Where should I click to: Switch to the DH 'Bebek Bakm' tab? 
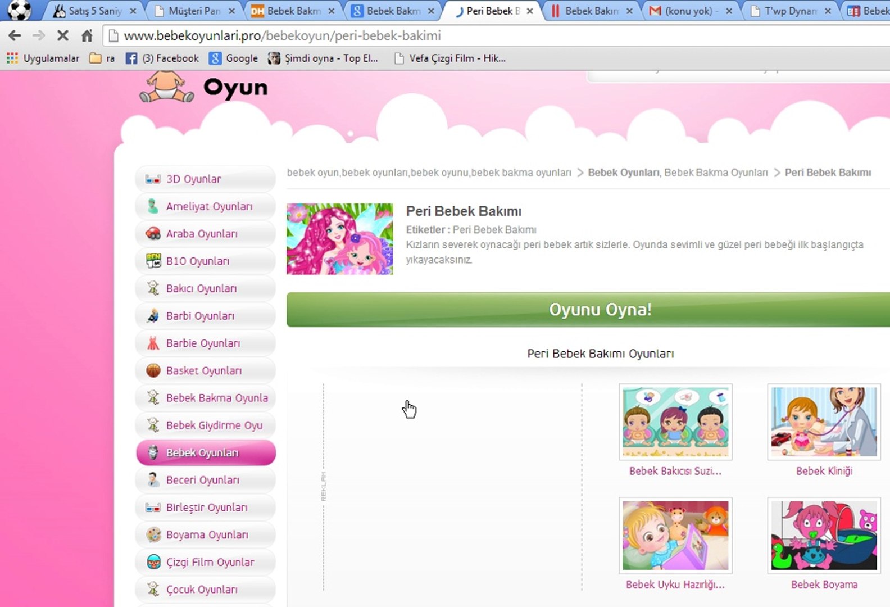pyautogui.click(x=293, y=11)
